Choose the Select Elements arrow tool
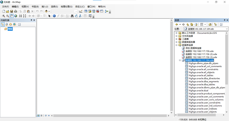Screen dimensions: 229x121 (49, 16)
